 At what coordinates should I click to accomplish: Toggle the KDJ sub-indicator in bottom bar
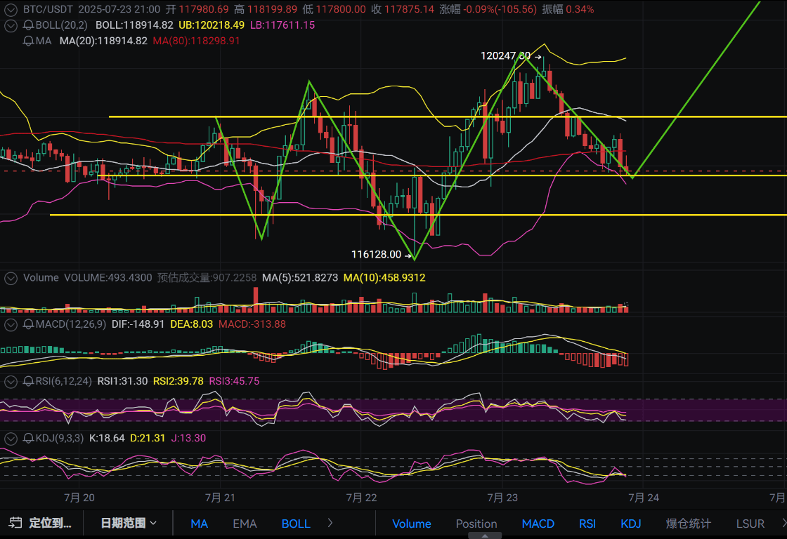click(631, 524)
